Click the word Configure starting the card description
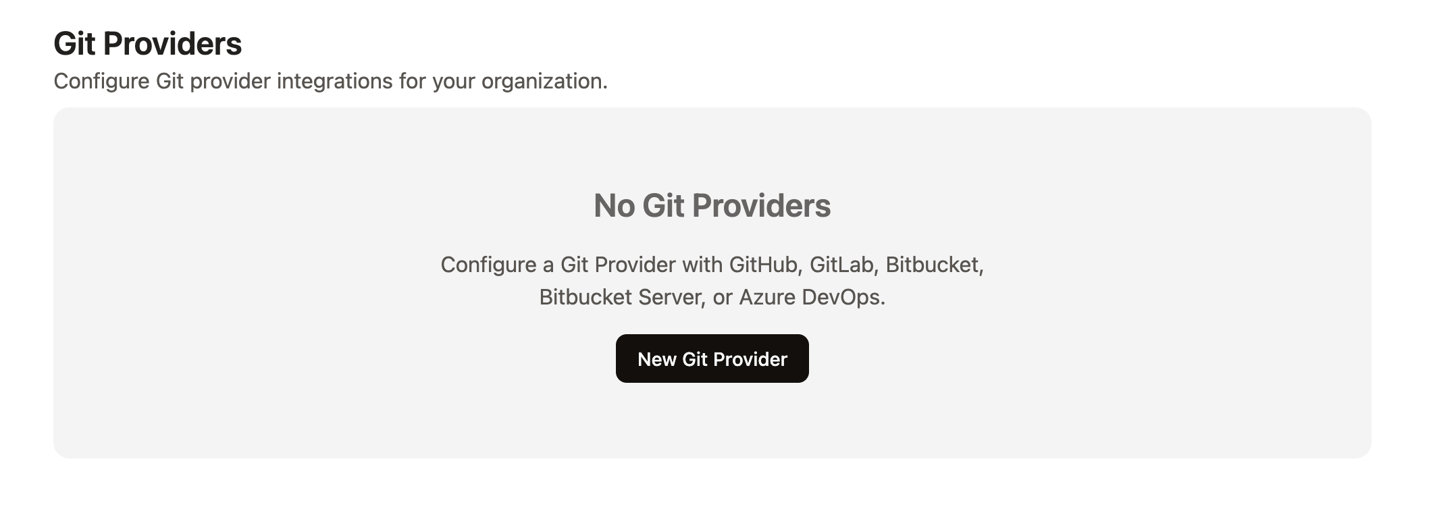Image resolution: width=1433 pixels, height=505 pixels. click(488, 264)
